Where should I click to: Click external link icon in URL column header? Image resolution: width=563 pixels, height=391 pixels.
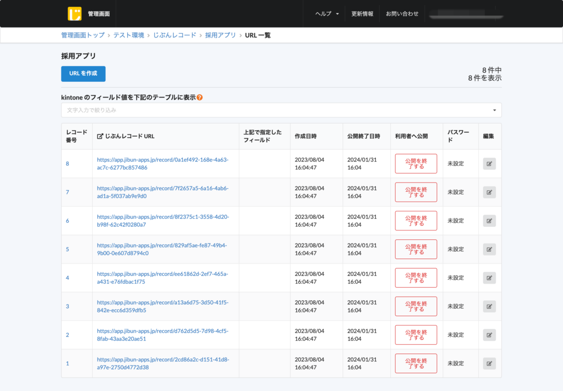click(x=100, y=137)
